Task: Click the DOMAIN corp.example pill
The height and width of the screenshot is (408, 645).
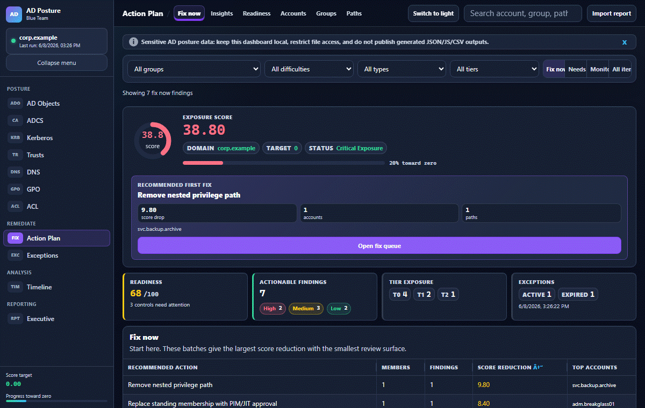Action: (x=221, y=148)
